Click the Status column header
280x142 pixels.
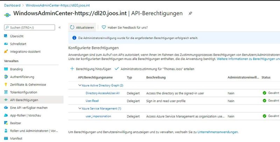(266, 77)
